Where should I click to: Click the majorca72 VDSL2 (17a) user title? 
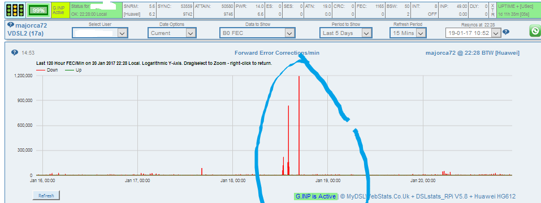click(x=27, y=29)
